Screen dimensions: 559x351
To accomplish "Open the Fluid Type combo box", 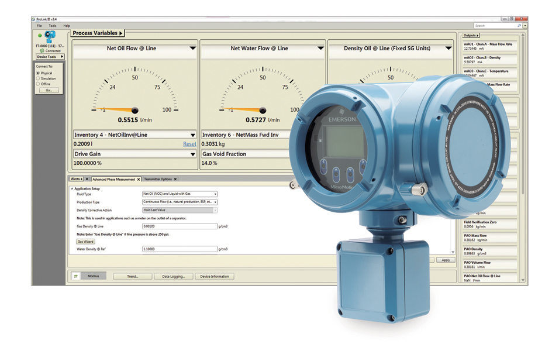I will coord(180,194).
